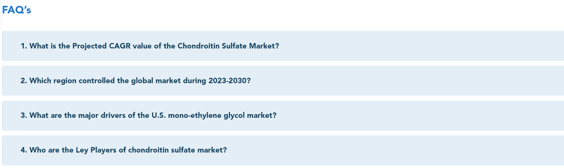Viewport: 564px width, 168px height.
Task: Expand the accordion row numbered 4
Action: pos(283,150)
